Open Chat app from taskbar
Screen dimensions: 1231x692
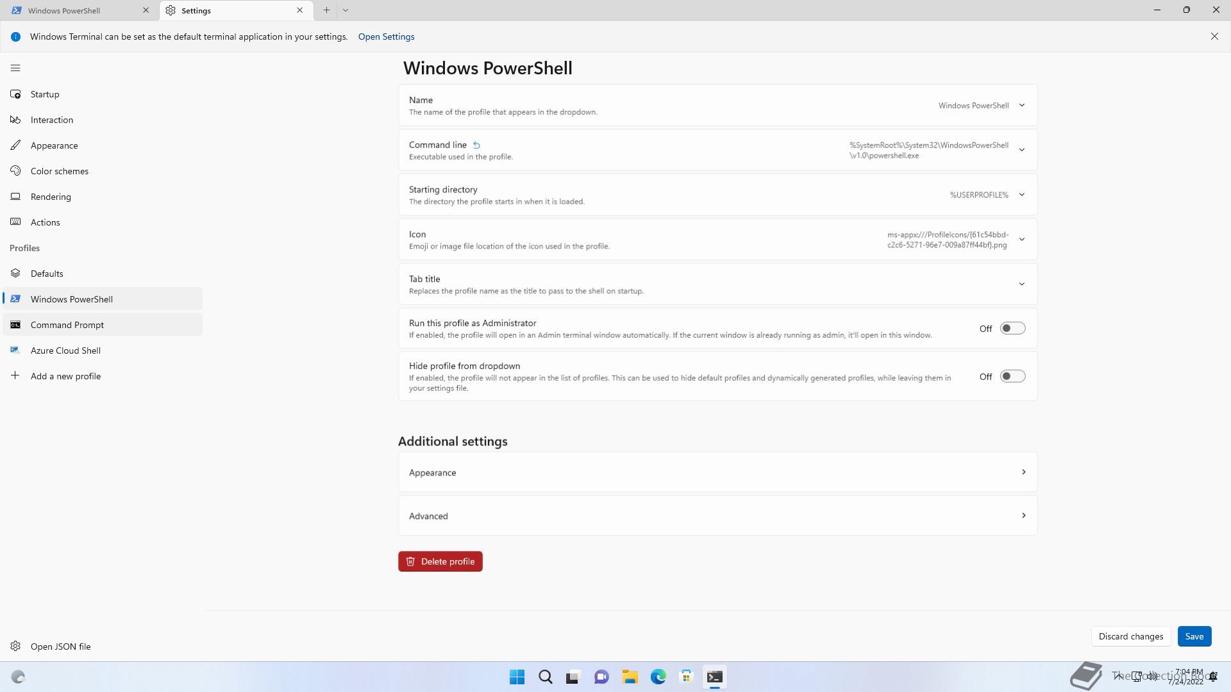[601, 677]
